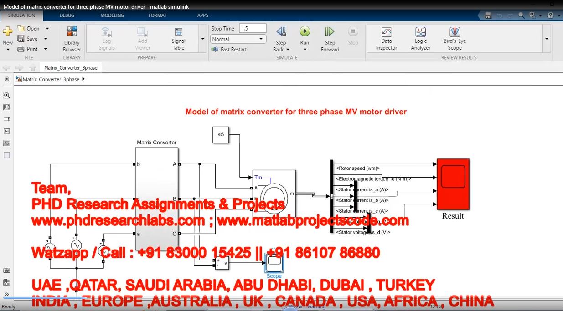Expand the Open dropdown arrow

pos(47,28)
